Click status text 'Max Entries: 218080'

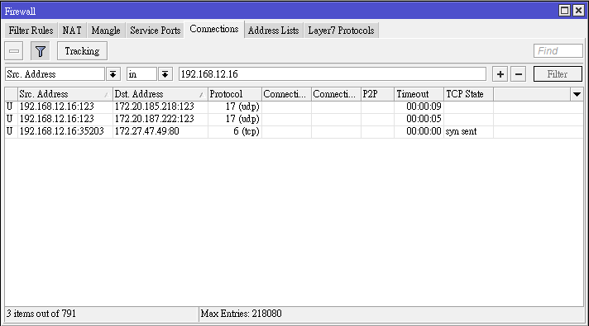tap(242, 314)
